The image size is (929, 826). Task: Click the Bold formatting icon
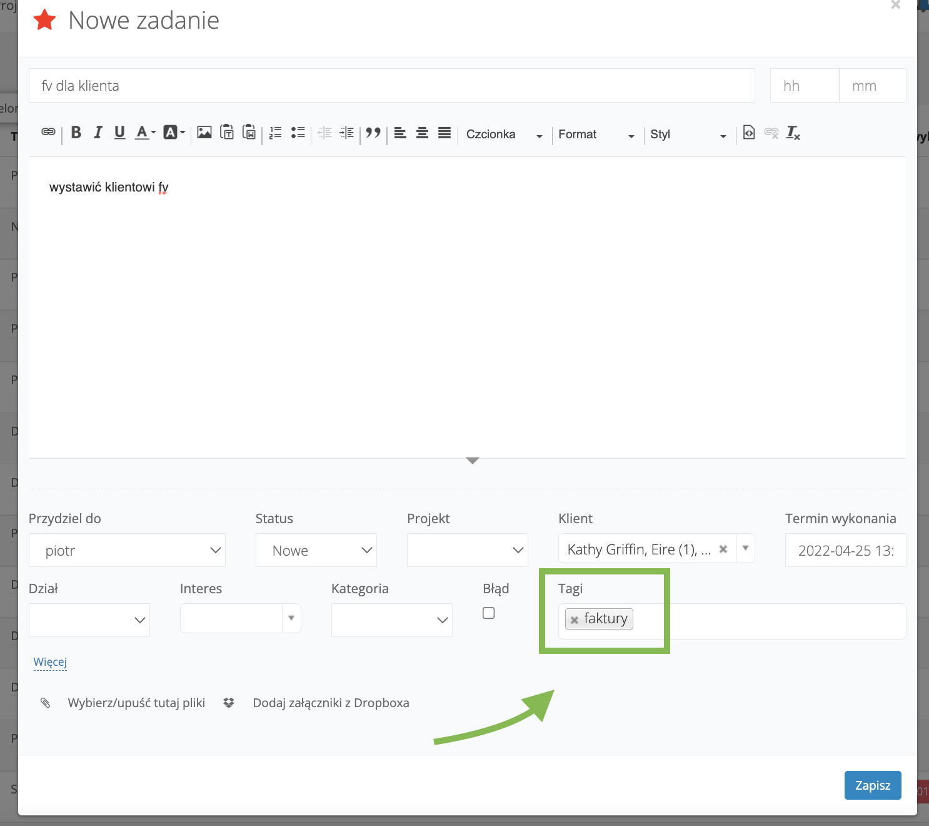tap(76, 133)
